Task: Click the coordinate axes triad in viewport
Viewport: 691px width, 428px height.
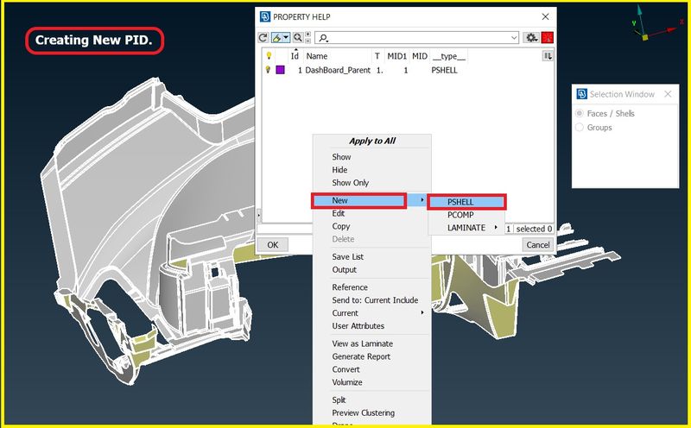Action: (656, 25)
